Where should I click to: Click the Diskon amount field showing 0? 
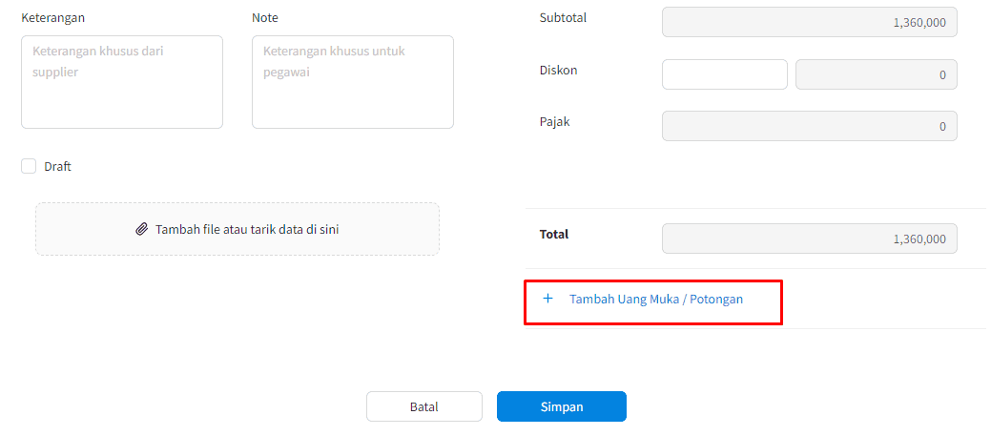pyautogui.click(x=876, y=74)
